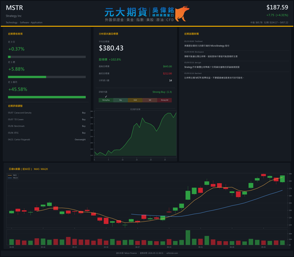Click the Hold segment of rating scale
The image size is (294, 257).
[x=135, y=100]
